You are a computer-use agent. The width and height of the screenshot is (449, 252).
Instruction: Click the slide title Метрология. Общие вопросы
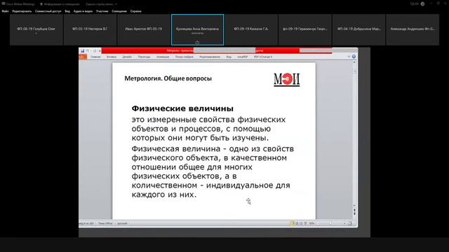click(168, 78)
